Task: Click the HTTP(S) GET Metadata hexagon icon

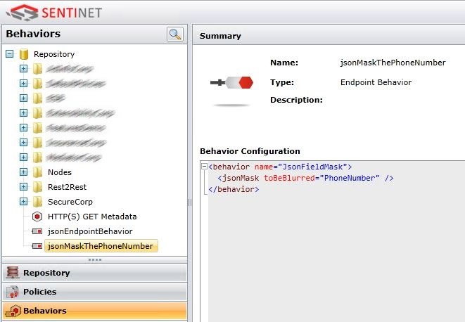Action: [38, 217]
